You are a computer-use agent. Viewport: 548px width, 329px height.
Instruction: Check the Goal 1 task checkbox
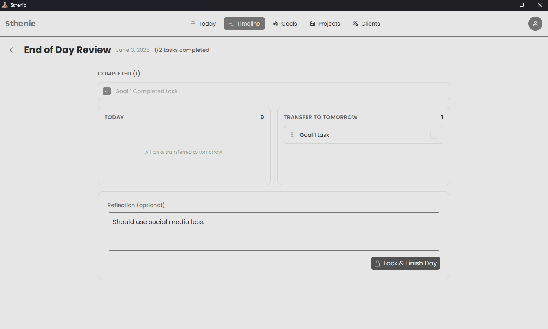[x=434, y=135]
